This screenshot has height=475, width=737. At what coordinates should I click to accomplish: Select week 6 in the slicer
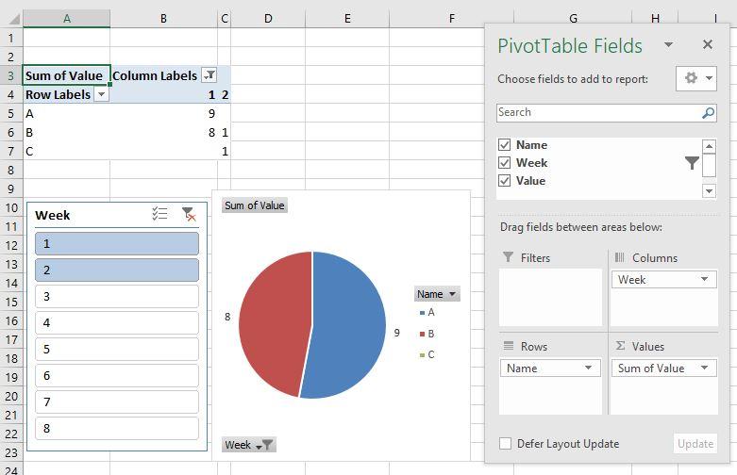117,375
